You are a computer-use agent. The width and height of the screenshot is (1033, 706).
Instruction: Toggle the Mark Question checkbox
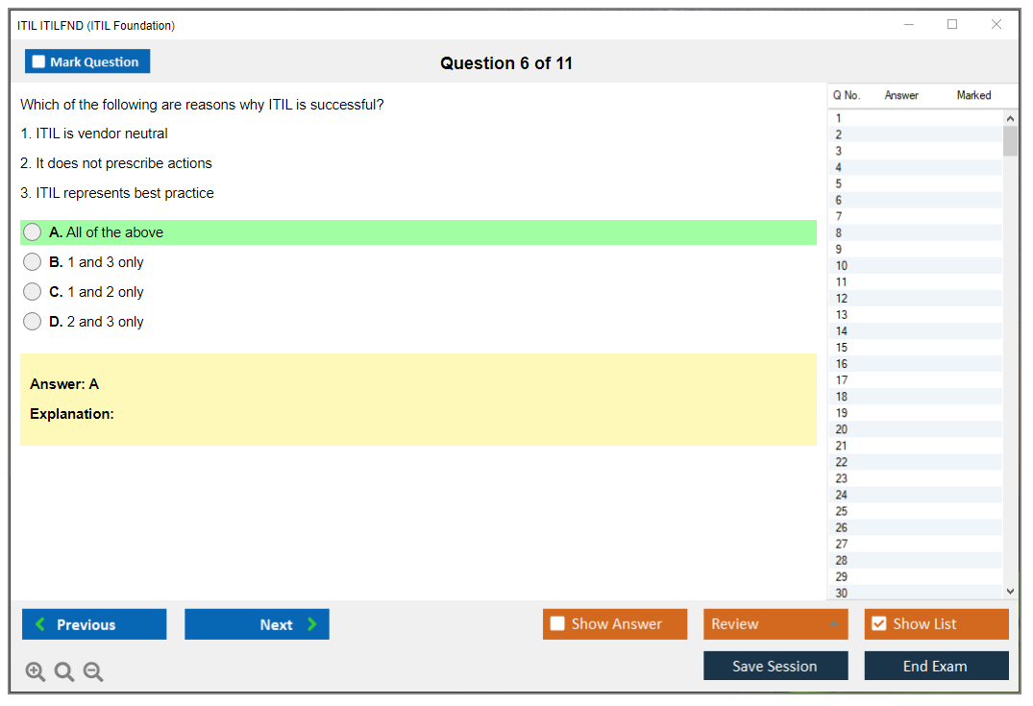tap(39, 61)
